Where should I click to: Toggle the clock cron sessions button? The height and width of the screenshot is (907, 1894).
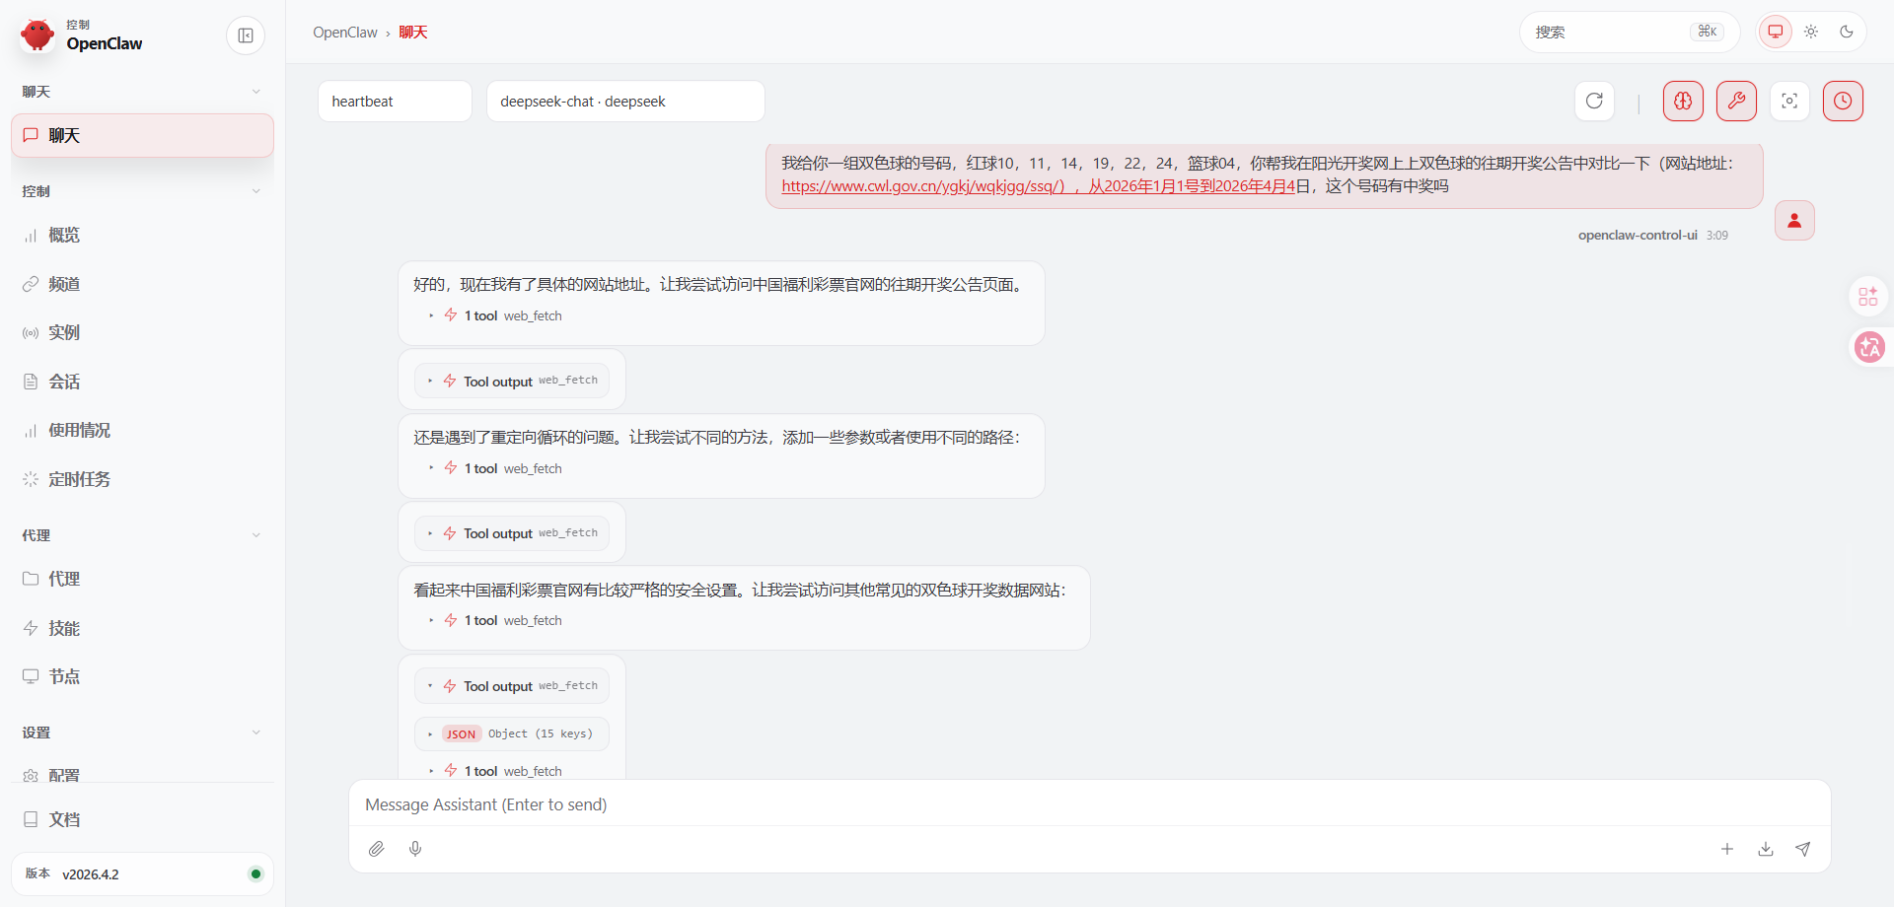1843,101
